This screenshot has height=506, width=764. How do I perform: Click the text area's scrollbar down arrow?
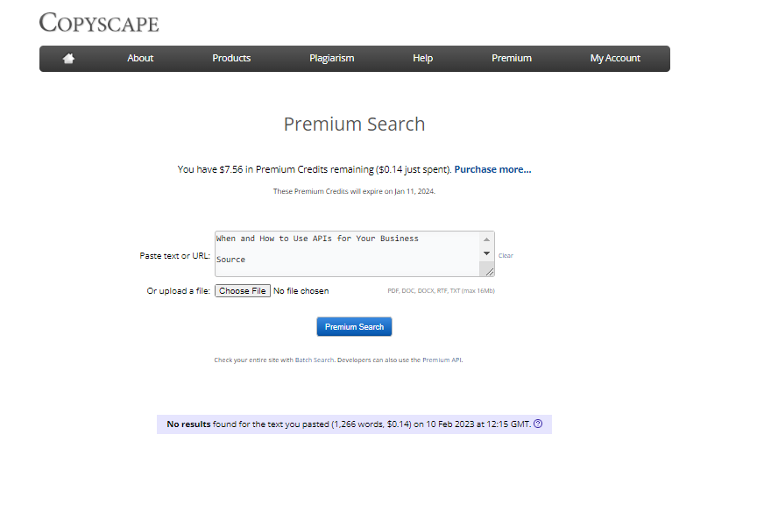(x=486, y=254)
